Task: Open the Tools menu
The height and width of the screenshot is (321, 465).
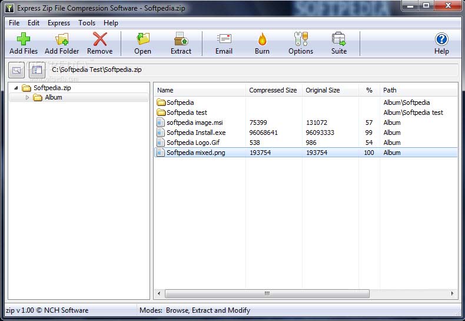Action: pyautogui.click(x=87, y=23)
